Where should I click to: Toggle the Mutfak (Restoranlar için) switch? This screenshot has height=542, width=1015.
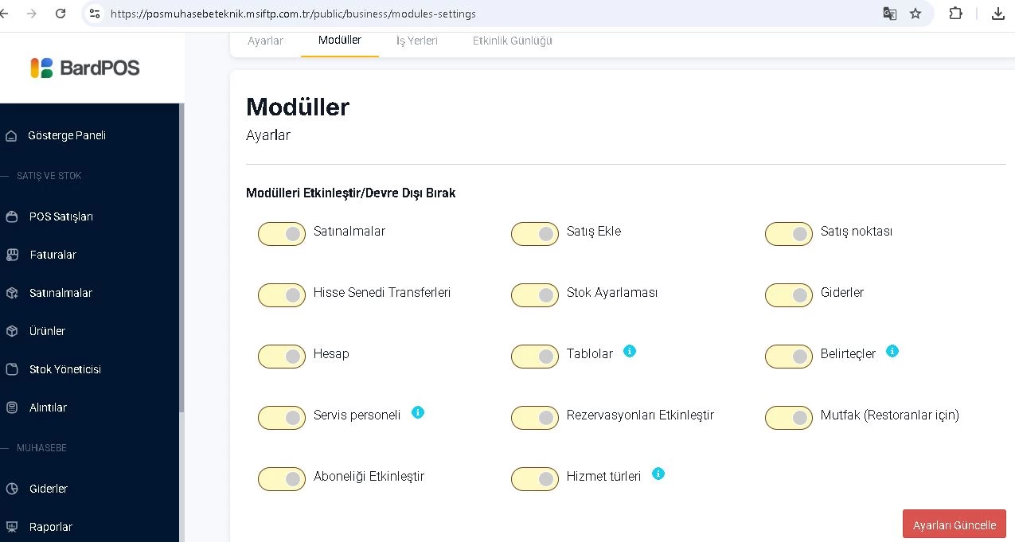(789, 418)
